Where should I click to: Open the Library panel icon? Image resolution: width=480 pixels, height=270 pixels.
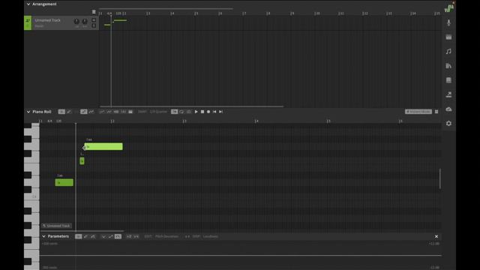448,66
